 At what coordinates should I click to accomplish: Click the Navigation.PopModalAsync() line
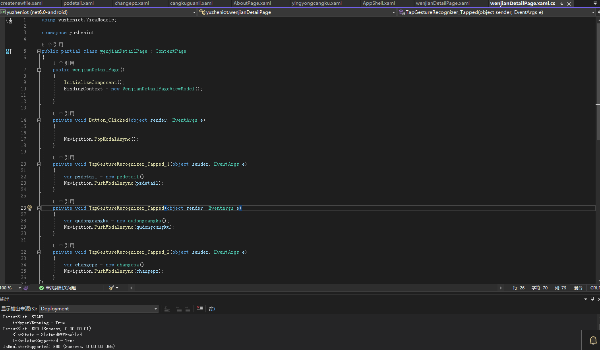pos(101,139)
